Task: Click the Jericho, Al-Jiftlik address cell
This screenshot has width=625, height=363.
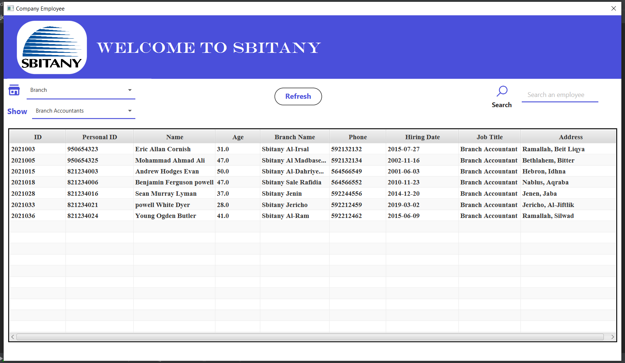Action: (x=568, y=205)
